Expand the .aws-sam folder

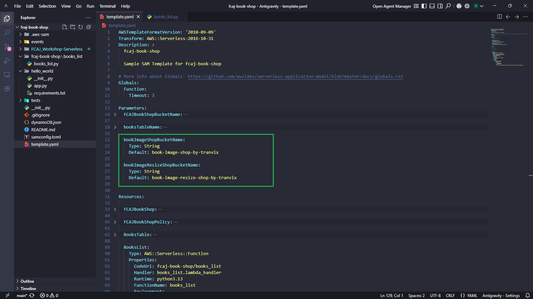(x=20, y=34)
